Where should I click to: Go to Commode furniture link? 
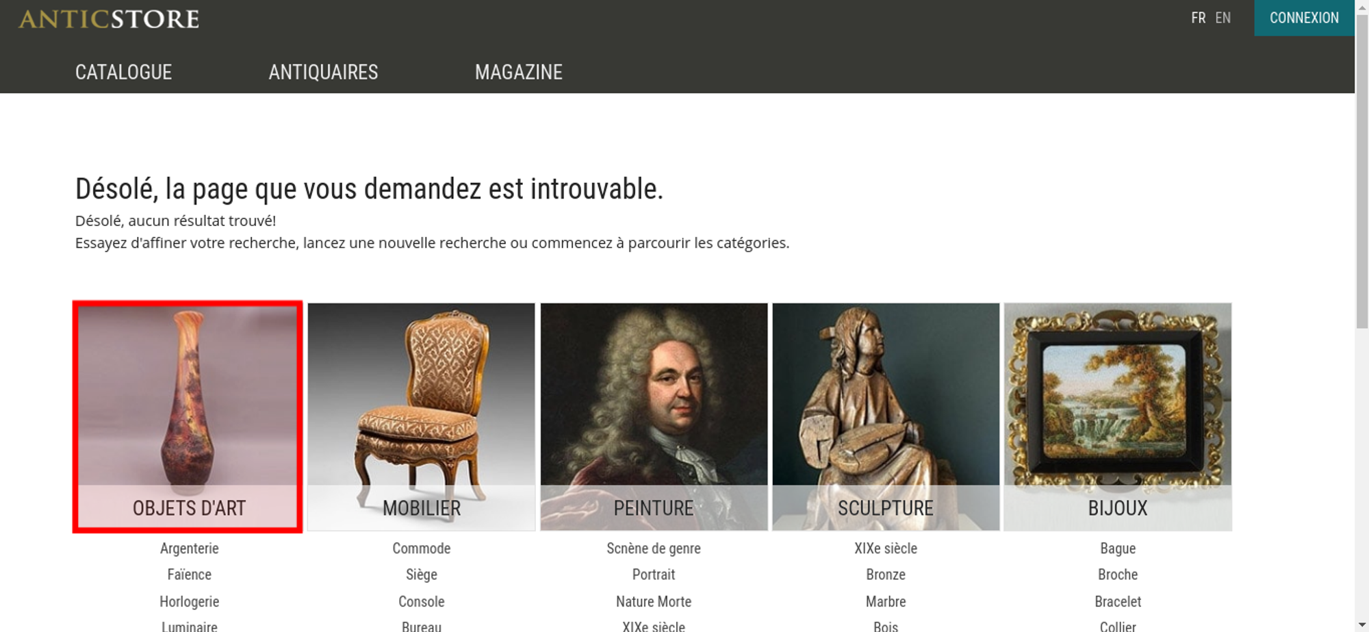(422, 548)
